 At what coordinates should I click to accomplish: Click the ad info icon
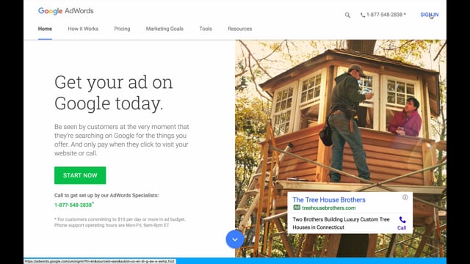tap(405, 197)
